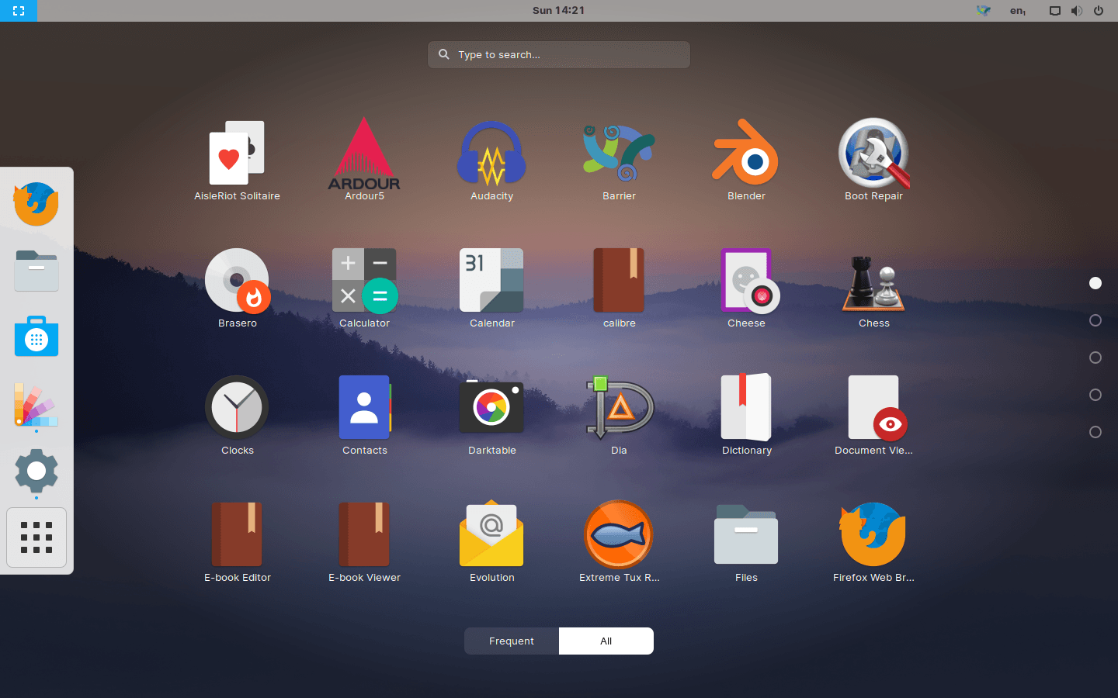The width and height of the screenshot is (1118, 698).
Task: Select the third page indicator dot
Action: [x=1095, y=357]
